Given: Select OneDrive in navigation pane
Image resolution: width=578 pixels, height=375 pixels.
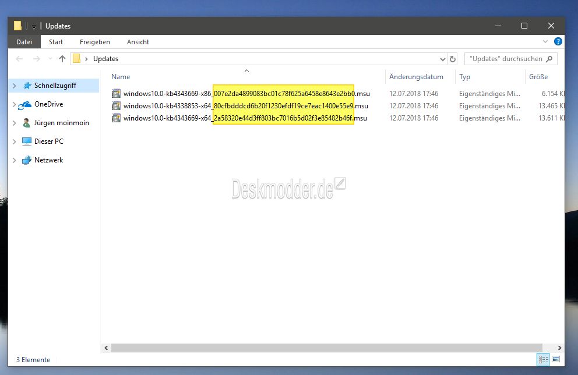Looking at the screenshot, I should [x=49, y=104].
